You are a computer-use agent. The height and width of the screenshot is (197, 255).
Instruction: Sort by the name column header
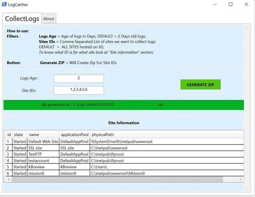[43, 134]
